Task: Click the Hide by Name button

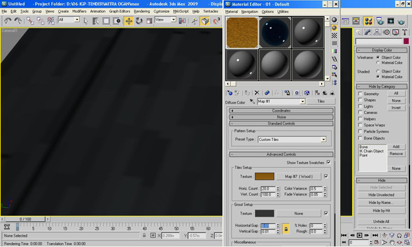Action: click(381, 203)
